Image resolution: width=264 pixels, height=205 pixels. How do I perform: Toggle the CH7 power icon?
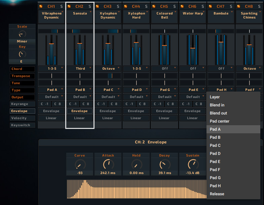pyautogui.click(x=211, y=6)
